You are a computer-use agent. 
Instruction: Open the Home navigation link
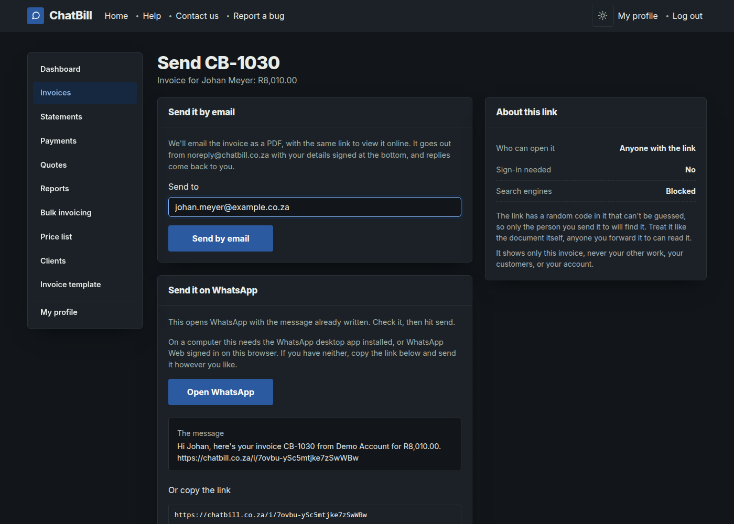tap(116, 16)
